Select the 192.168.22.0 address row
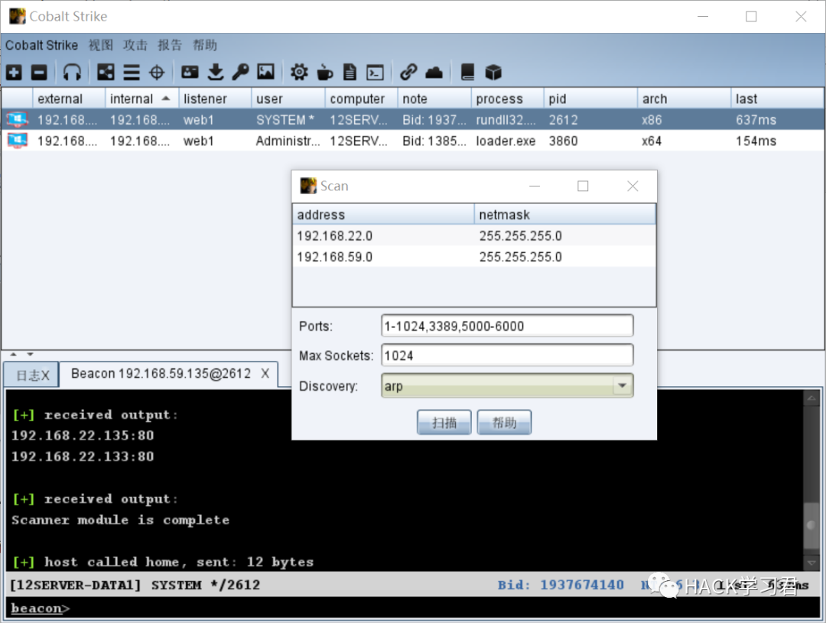 [x=474, y=235]
